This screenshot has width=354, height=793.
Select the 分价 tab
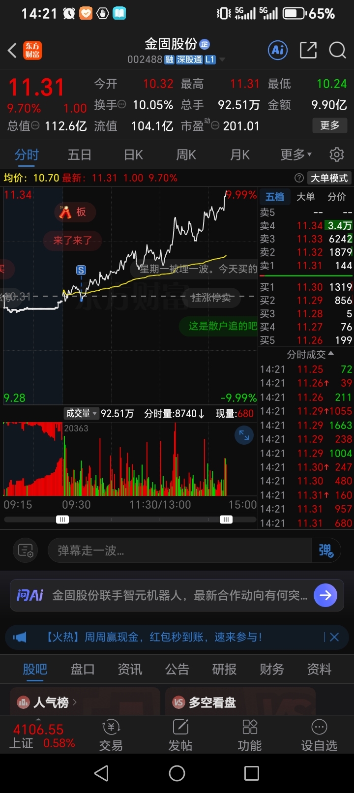coord(337,197)
